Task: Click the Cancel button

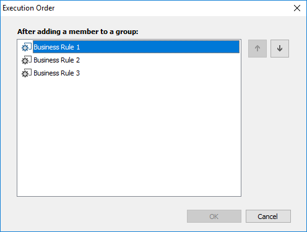Action: [x=268, y=217]
